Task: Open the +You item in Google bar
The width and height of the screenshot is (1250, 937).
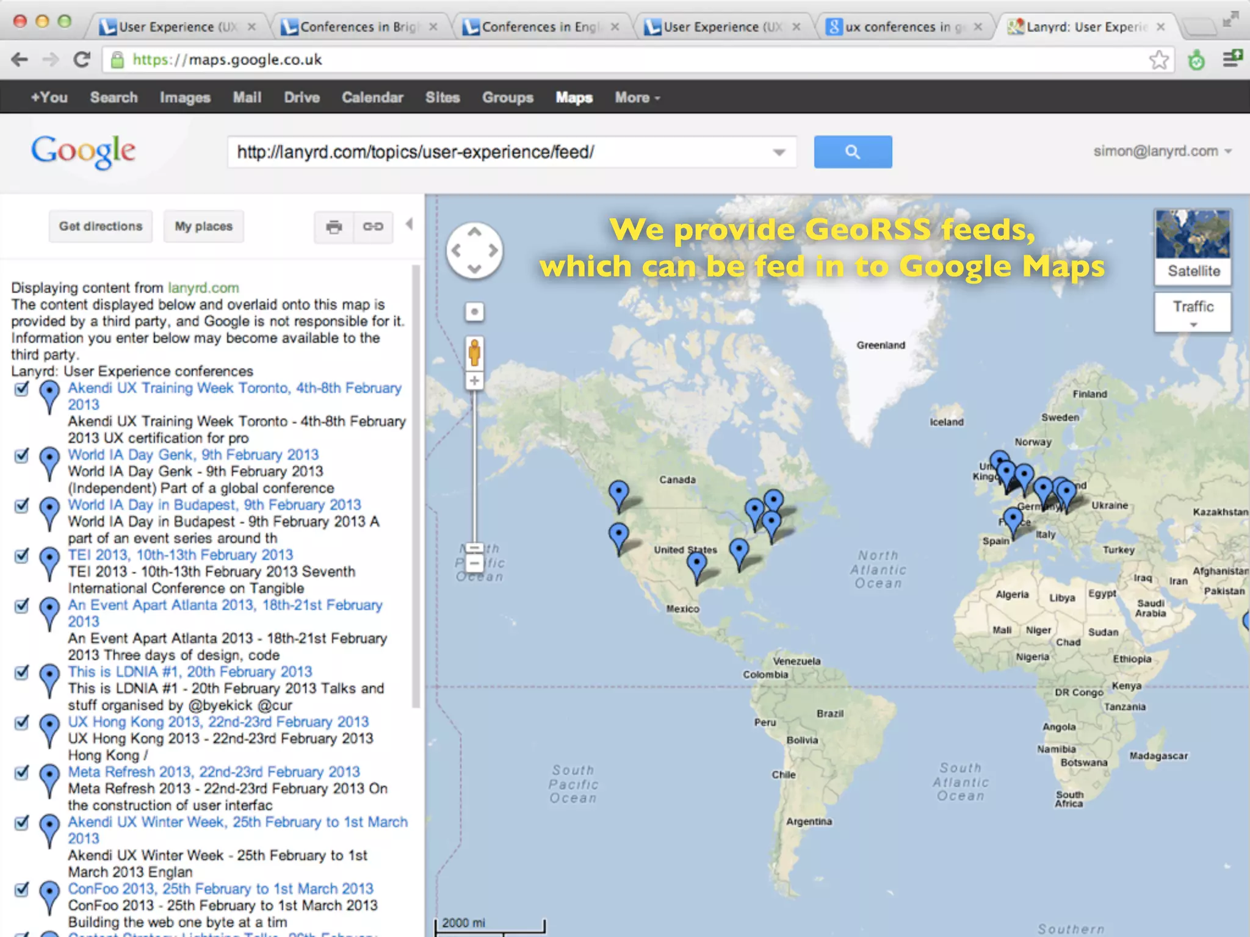Action: tap(49, 98)
